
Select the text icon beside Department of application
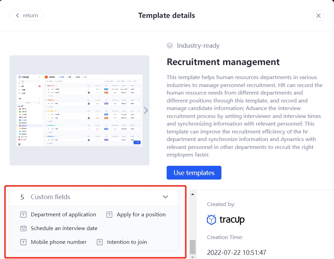coord(23,215)
